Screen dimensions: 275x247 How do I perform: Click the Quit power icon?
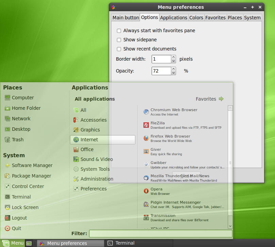[7, 228]
